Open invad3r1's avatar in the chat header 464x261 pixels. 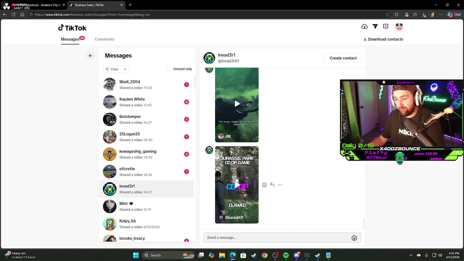coord(209,58)
